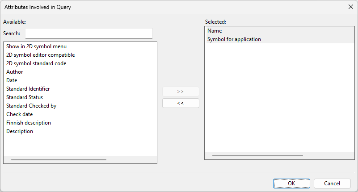Click the Selected list horizontal scrollbar
Screen dimensions: 358x192
(257, 156)
